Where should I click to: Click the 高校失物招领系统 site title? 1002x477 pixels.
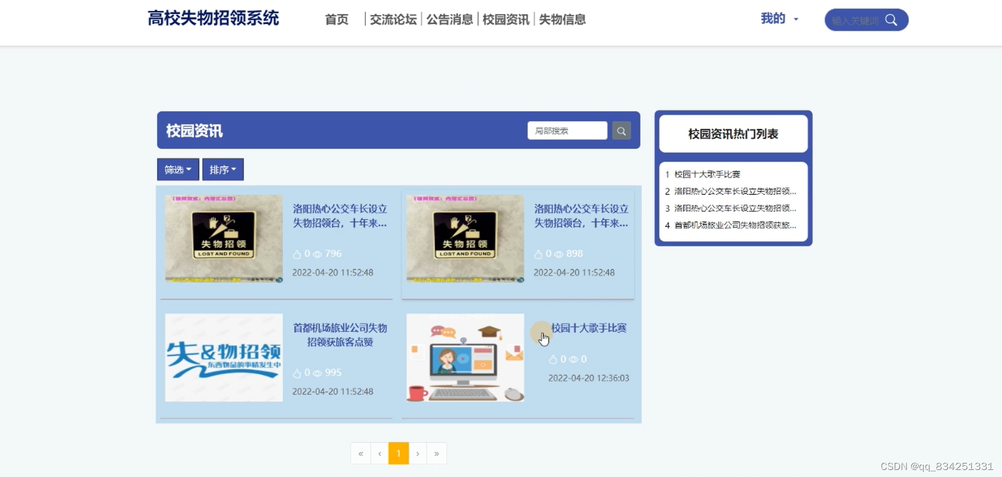tap(213, 19)
